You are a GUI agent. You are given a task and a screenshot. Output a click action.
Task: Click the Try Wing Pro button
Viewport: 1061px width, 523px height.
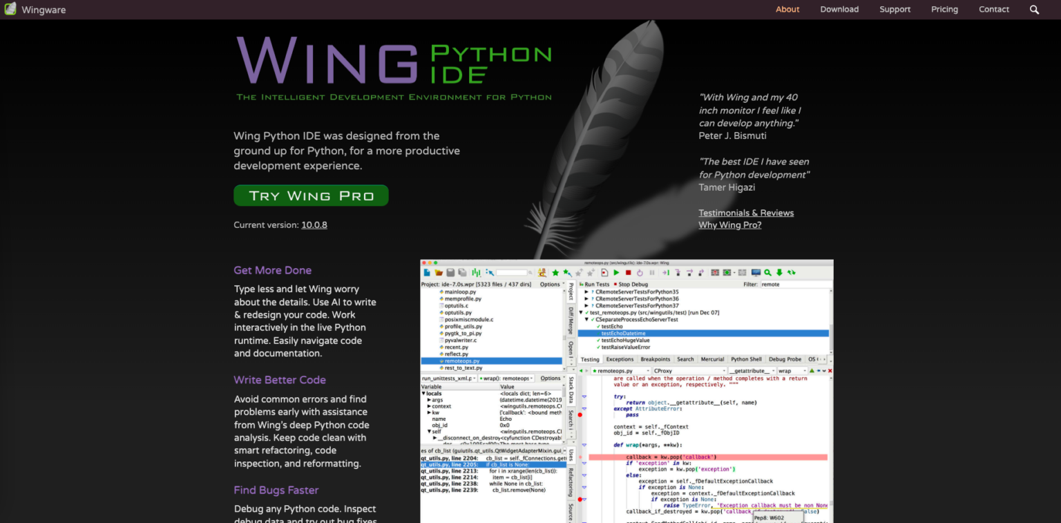point(311,196)
